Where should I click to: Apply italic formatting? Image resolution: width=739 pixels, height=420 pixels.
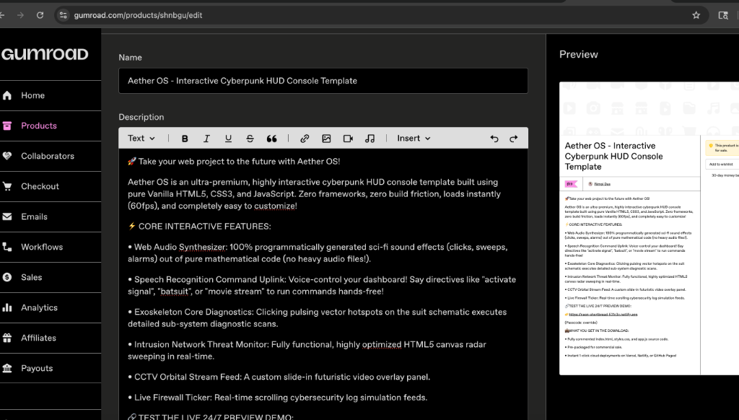[206, 139]
